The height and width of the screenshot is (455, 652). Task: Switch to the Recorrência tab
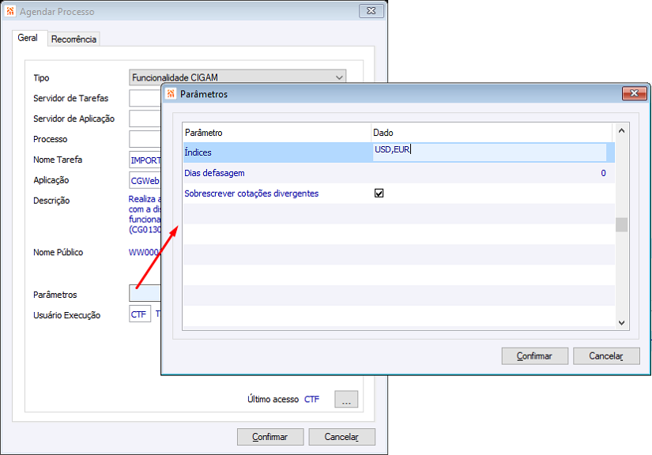pos(73,39)
